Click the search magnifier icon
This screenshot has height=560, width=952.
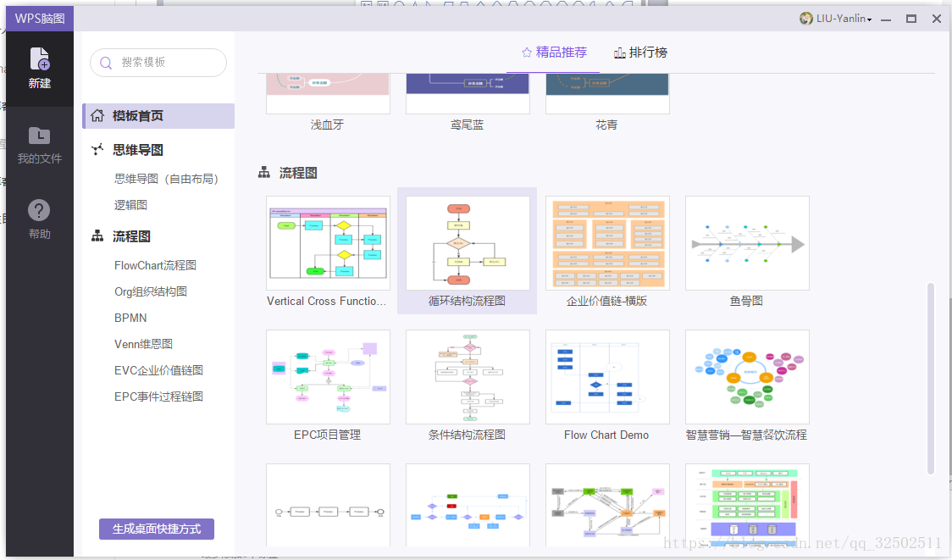point(106,63)
